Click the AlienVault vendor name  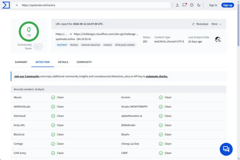[x=19, y=116]
